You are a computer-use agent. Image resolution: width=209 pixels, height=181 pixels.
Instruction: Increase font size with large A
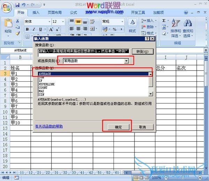coord(51,29)
